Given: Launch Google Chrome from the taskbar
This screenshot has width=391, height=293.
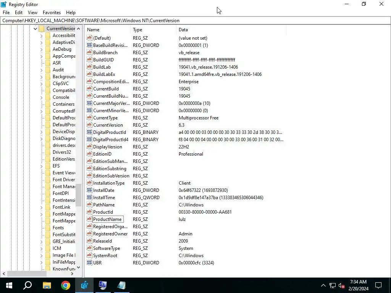Looking at the screenshot, I should [66, 285].
